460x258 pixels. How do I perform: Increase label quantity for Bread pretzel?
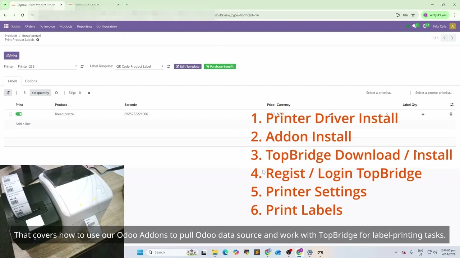423,114
